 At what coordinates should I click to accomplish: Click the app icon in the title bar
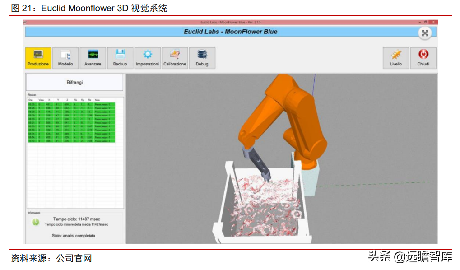[25, 22]
